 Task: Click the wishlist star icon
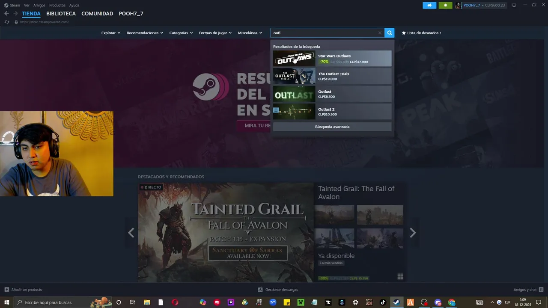click(404, 33)
